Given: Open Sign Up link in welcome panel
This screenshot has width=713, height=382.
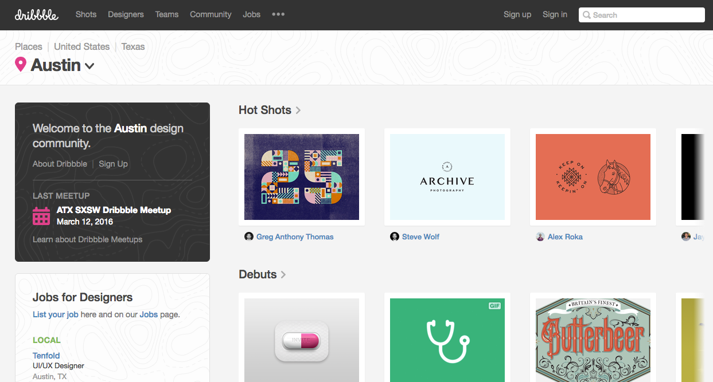Looking at the screenshot, I should pos(113,164).
